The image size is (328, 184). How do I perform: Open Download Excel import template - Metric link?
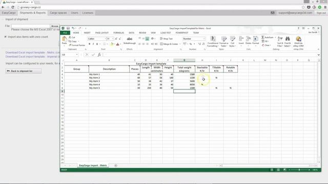(32, 53)
